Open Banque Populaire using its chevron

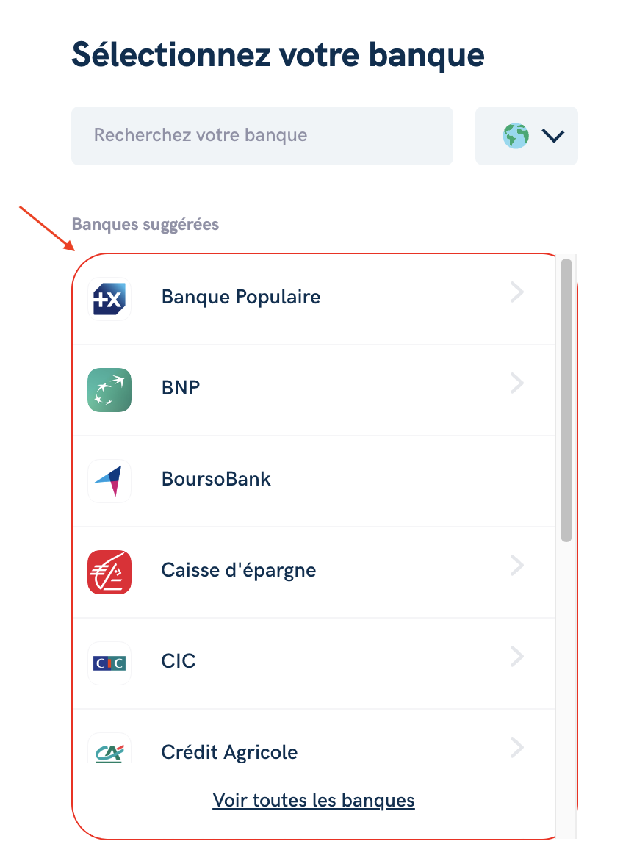516,292
